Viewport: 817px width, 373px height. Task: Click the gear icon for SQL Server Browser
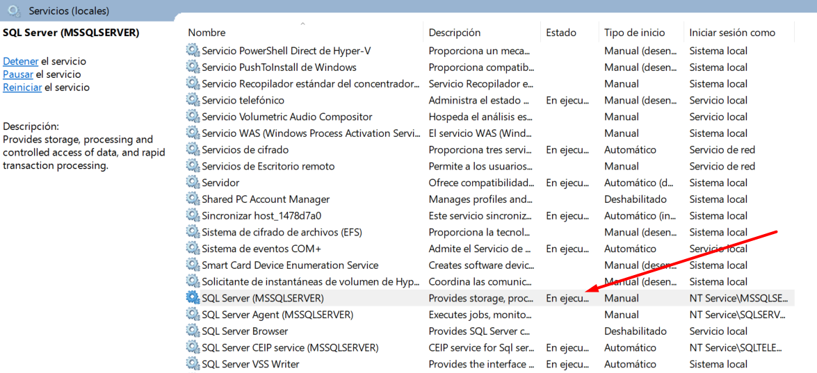[x=193, y=331]
